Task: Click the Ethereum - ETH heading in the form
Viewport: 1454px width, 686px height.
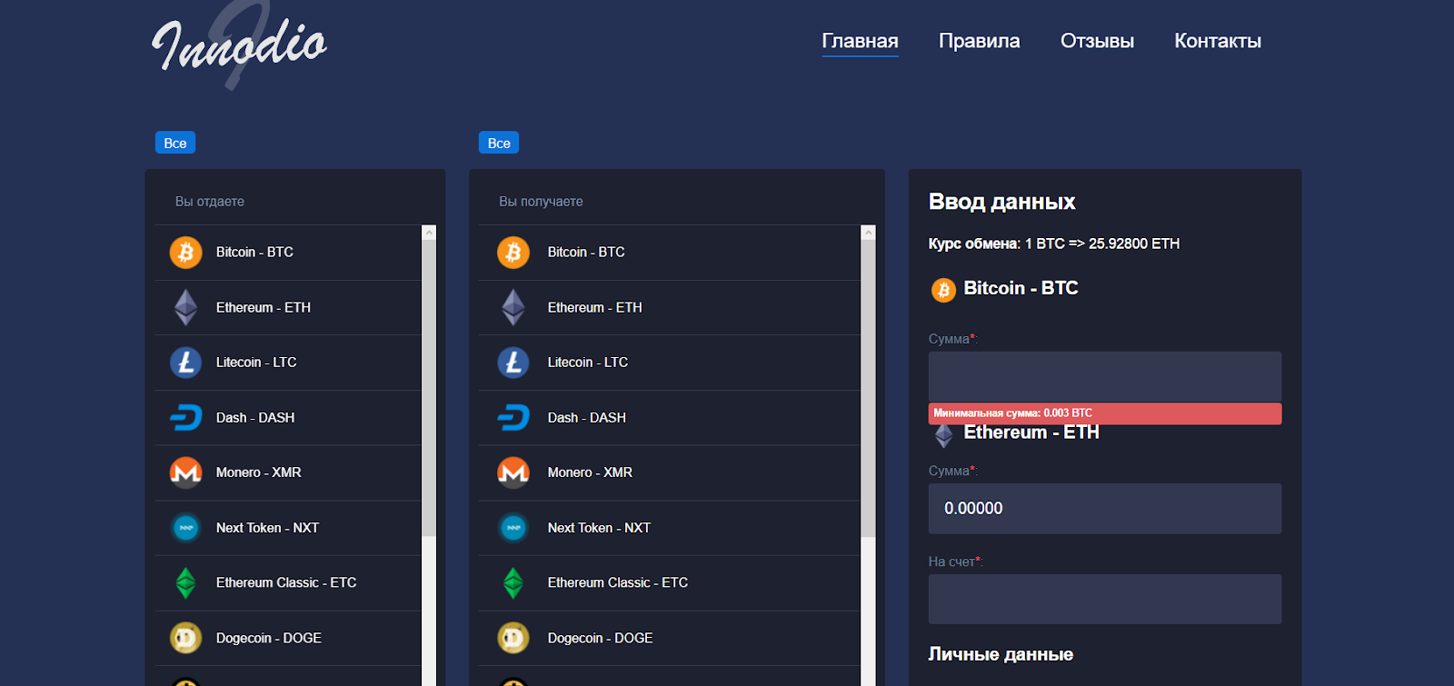Action: pyautogui.click(x=1031, y=433)
